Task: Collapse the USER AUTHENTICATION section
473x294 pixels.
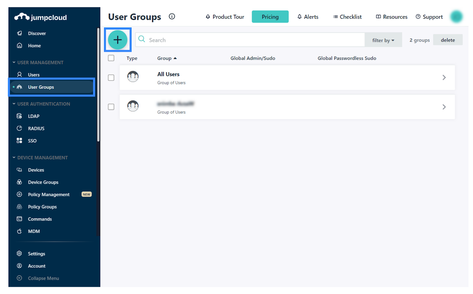Action: (x=41, y=104)
